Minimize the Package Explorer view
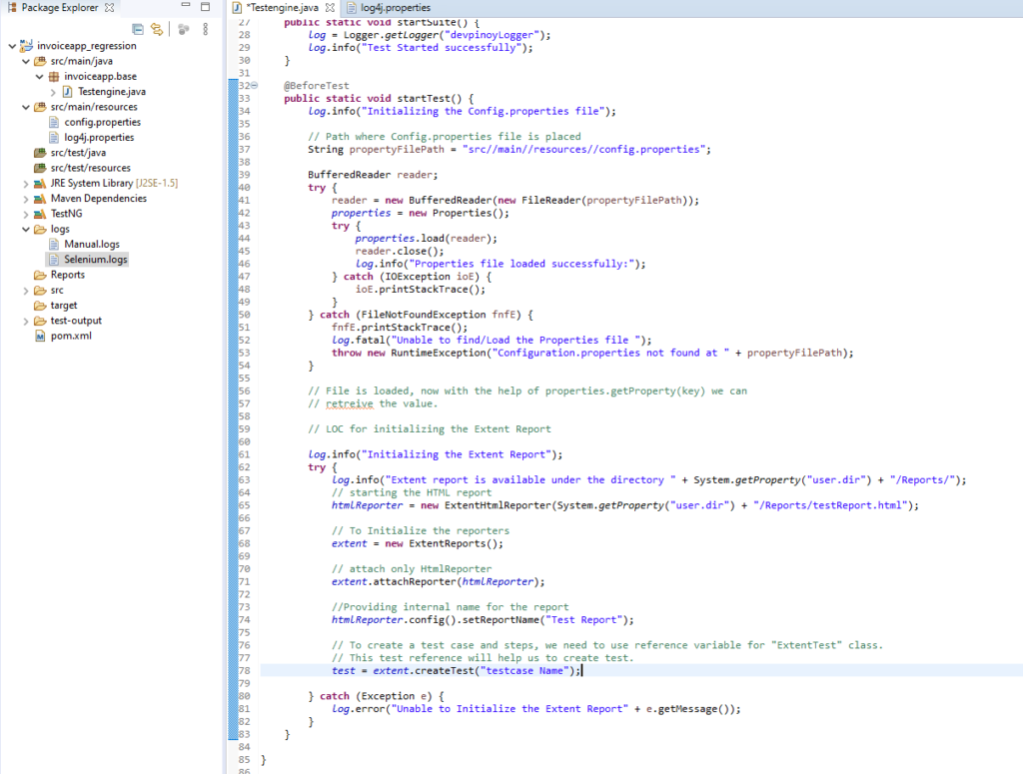 [186, 6]
